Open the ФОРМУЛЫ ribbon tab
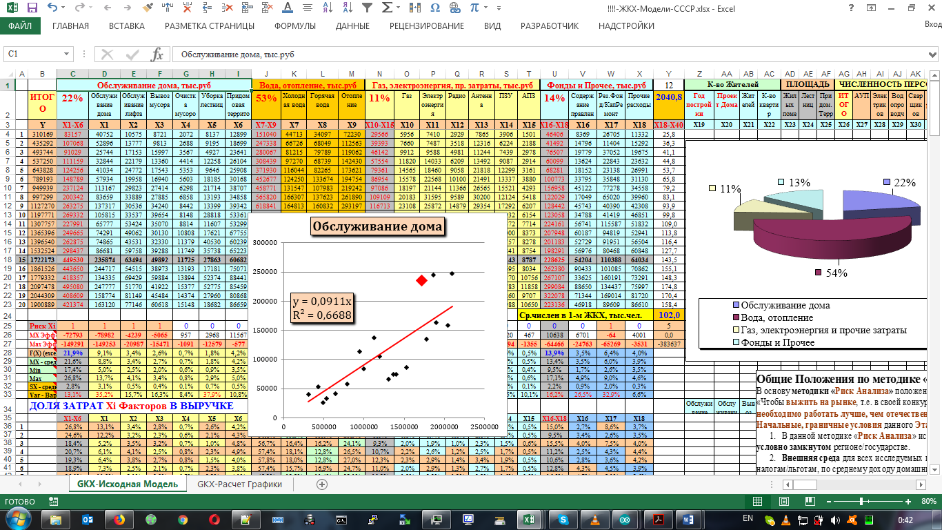Screen dimensions: 942x530 click(x=295, y=26)
